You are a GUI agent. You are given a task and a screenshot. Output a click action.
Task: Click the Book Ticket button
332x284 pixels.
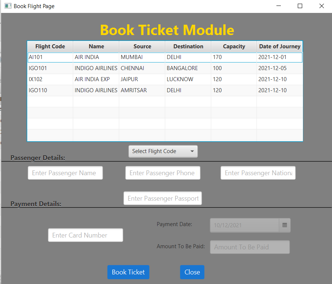(128, 272)
